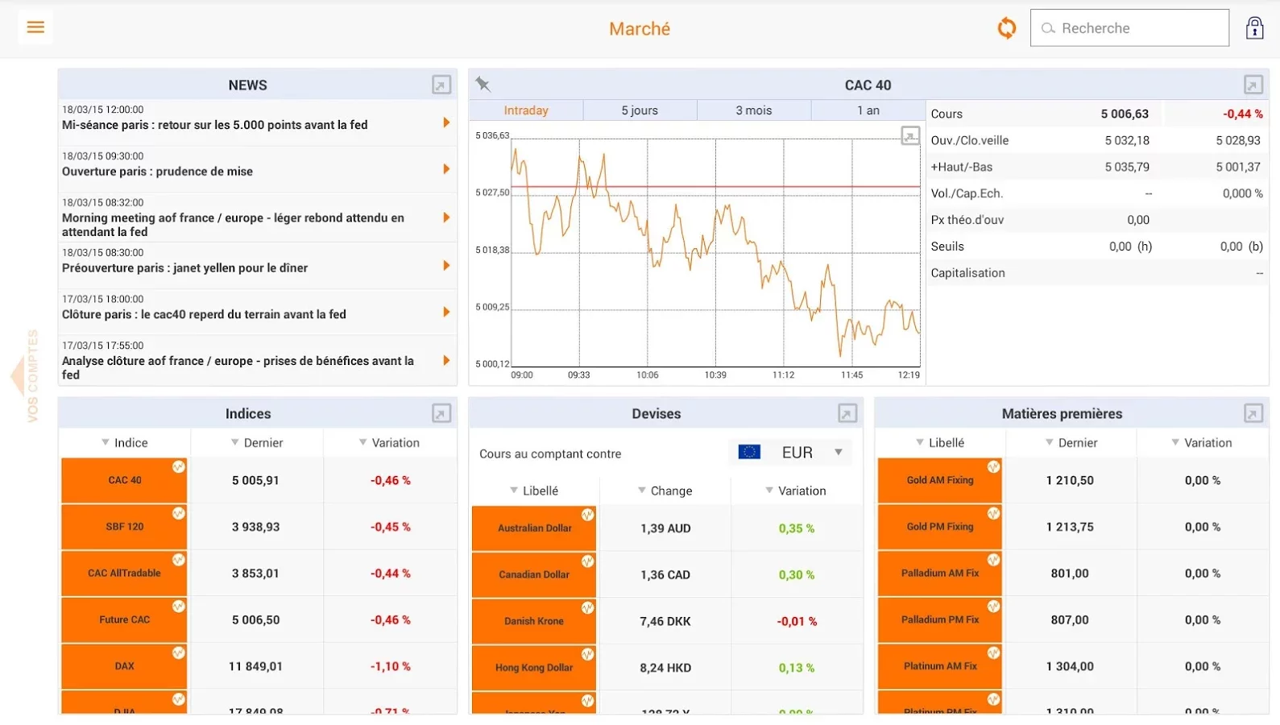Open the Future CAC tile
The height and width of the screenshot is (725, 1280).
tap(124, 619)
